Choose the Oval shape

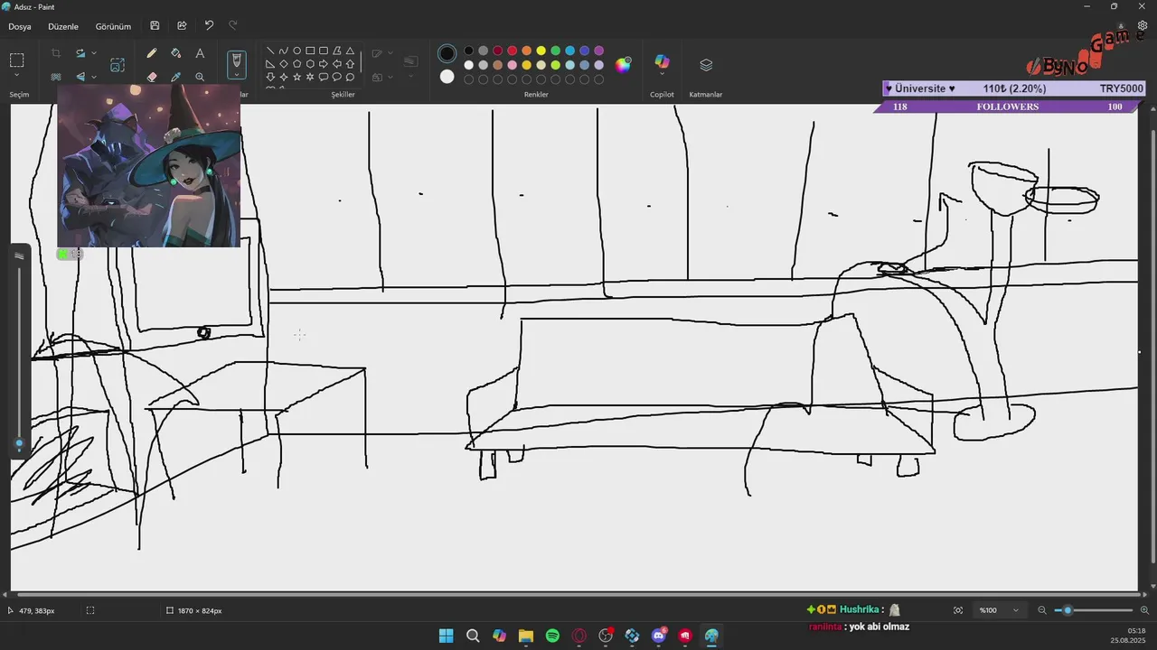tap(296, 51)
